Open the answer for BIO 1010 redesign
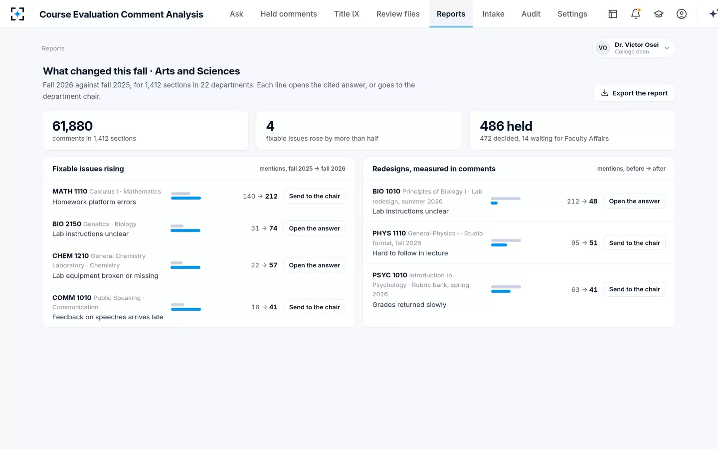The height and width of the screenshot is (449, 718). point(635,201)
